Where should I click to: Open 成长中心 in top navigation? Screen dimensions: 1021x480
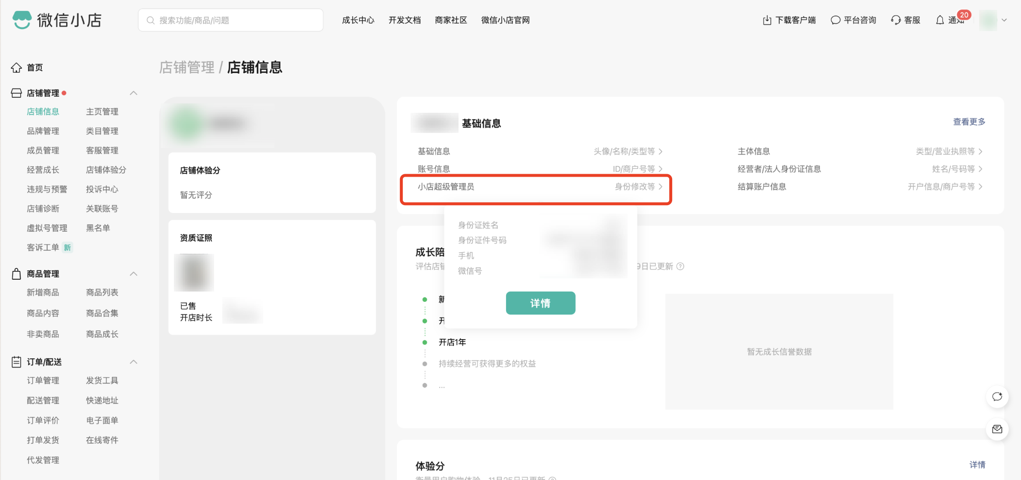pos(358,20)
